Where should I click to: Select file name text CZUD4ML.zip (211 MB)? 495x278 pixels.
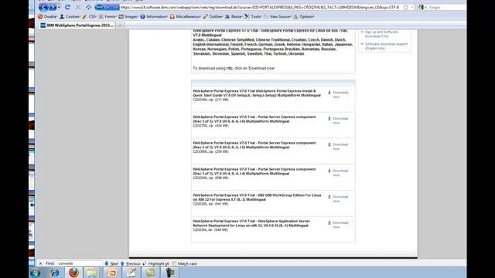(x=210, y=100)
